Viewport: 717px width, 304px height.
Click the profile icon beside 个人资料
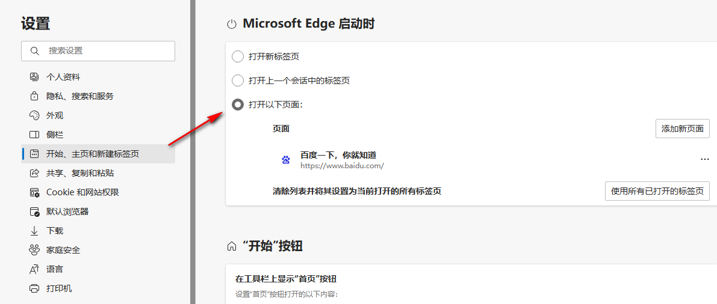pyautogui.click(x=34, y=77)
